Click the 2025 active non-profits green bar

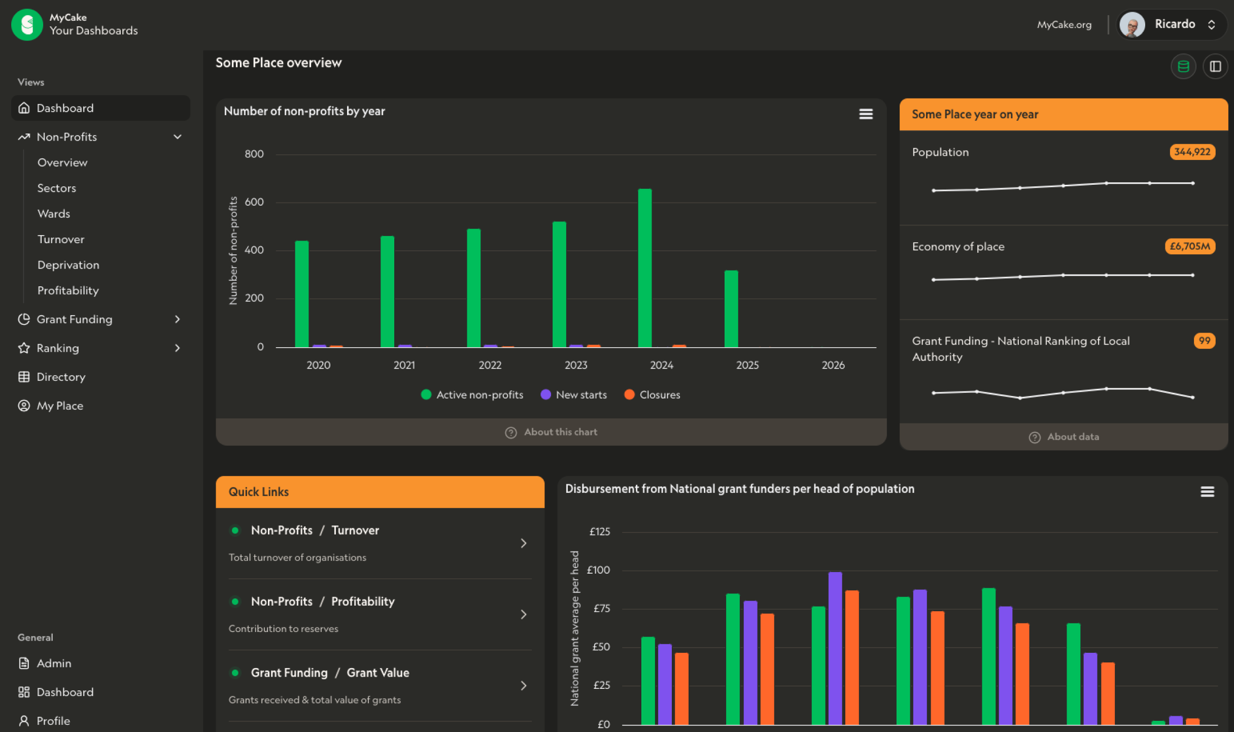pyautogui.click(x=731, y=309)
